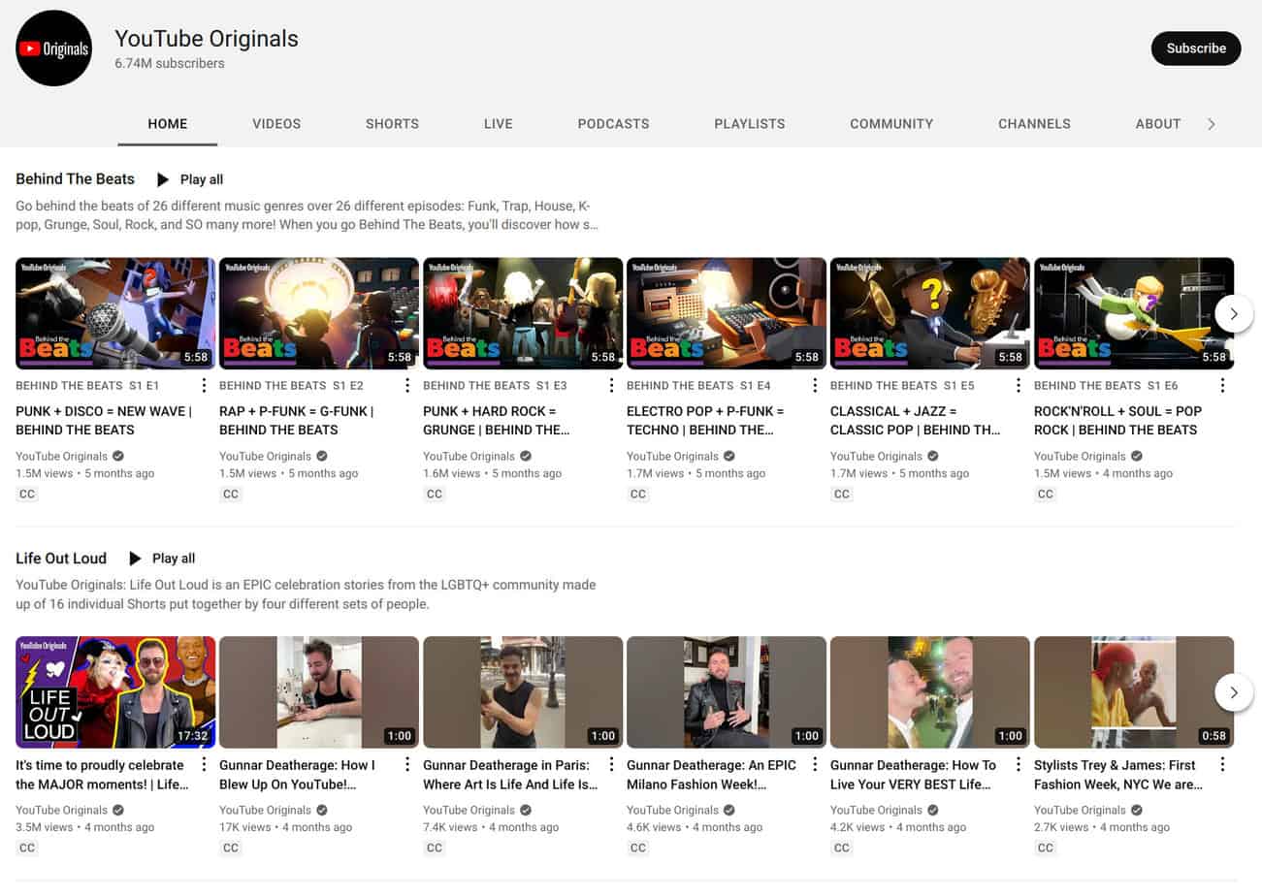1262x896 pixels.
Task: Play all Behind The Beats videos
Action: point(189,179)
